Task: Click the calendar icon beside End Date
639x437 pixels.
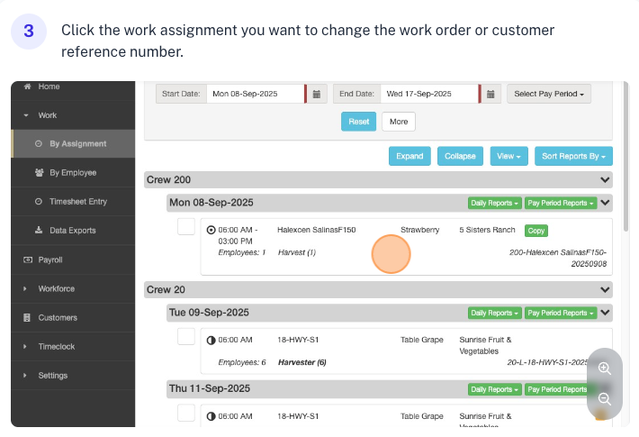Action: pos(491,94)
